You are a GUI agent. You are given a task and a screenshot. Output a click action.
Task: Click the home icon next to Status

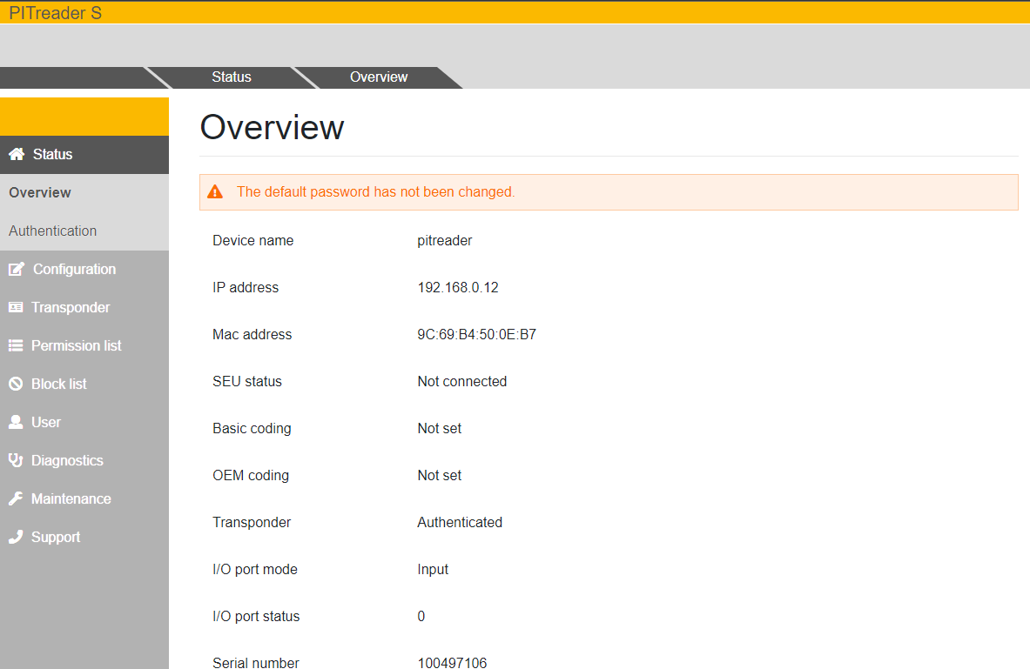coord(17,154)
